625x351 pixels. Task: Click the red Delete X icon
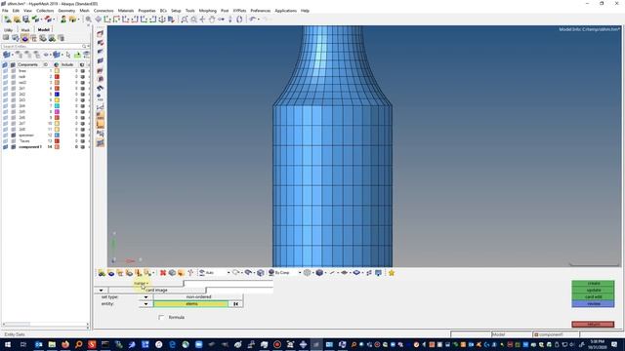pyautogui.click(x=163, y=273)
